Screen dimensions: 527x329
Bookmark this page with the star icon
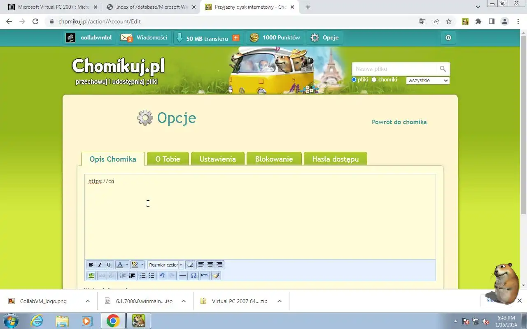[449, 21]
